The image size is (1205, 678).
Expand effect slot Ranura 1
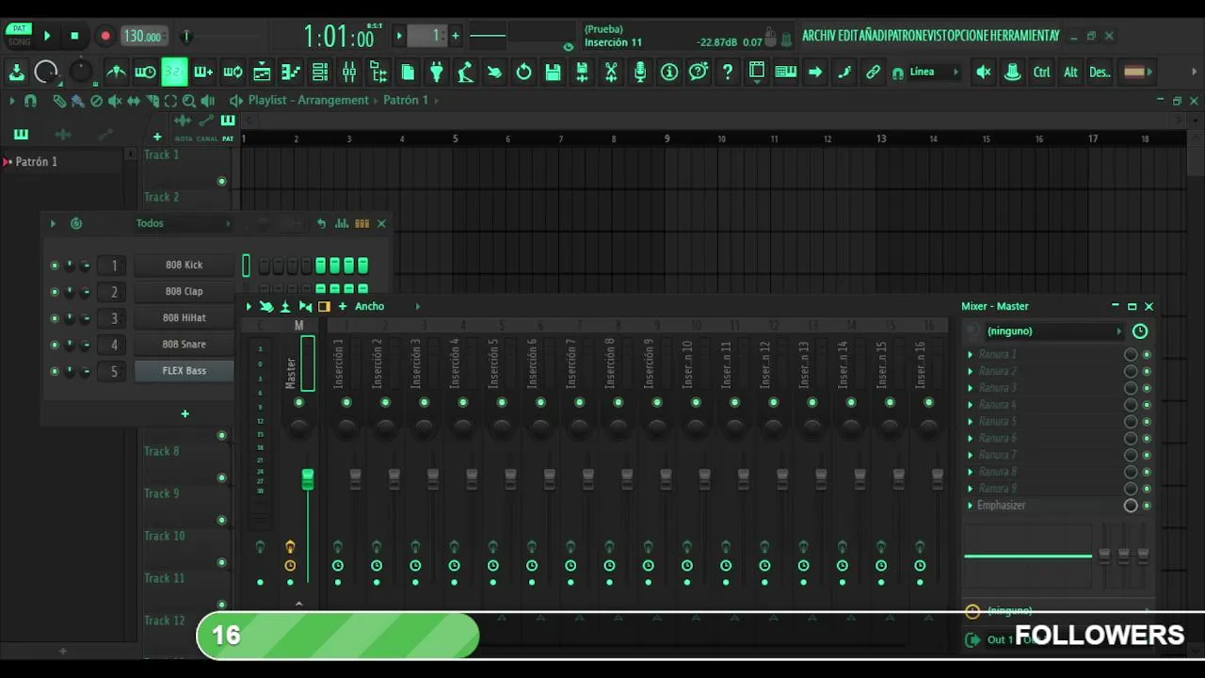(971, 355)
